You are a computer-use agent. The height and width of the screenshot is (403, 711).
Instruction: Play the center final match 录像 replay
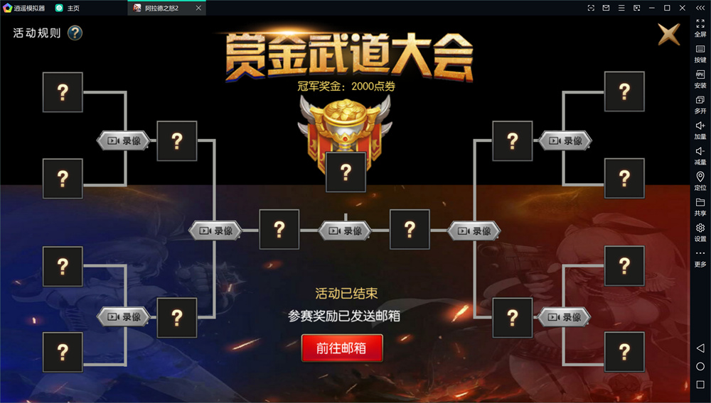click(x=345, y=231)
